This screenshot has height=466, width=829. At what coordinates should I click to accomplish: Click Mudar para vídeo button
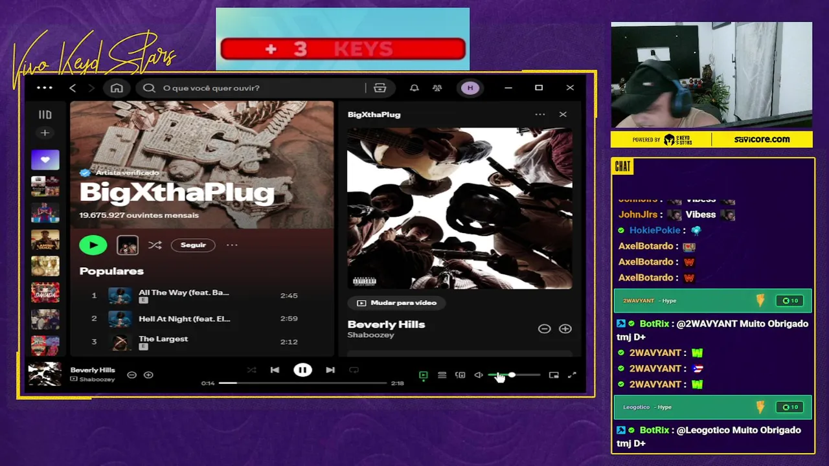(396, 302)
